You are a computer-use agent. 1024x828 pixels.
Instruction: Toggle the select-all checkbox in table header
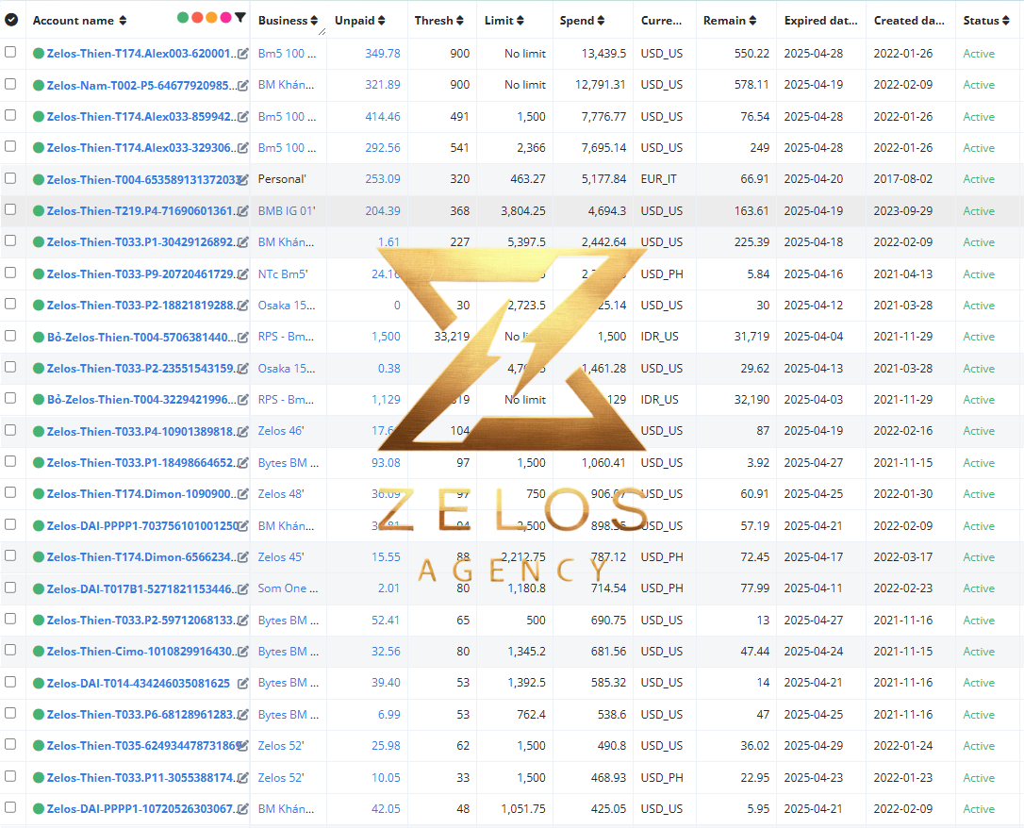pyautogui.click(x=11, y=20)
